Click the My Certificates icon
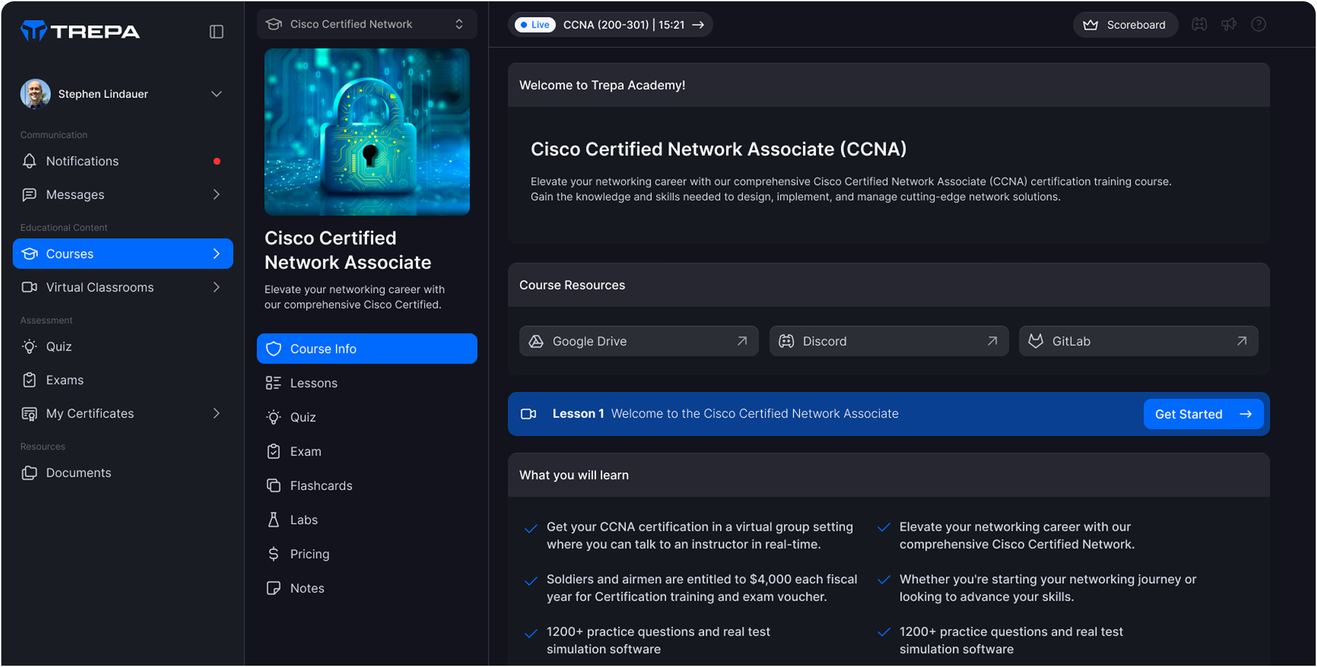The image size is (1317, 667). click(29, 413)
